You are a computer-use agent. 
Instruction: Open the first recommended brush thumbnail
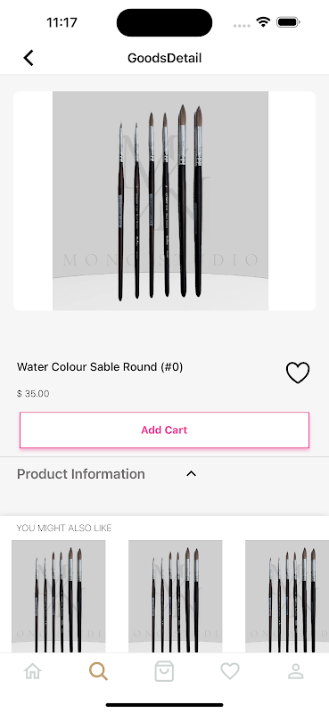click(58, 596)
